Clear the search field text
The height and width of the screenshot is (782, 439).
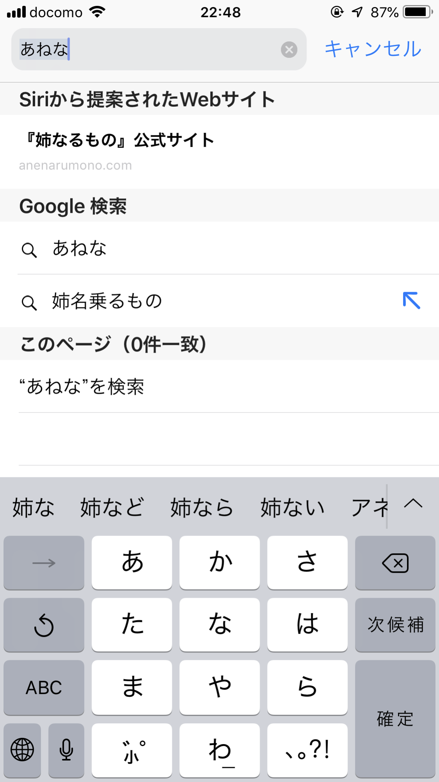click(289, 50)
